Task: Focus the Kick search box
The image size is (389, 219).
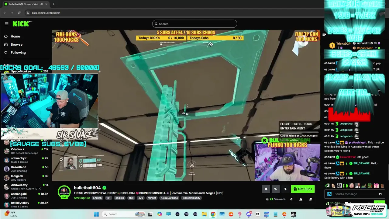Action: [x=194, y=24]
